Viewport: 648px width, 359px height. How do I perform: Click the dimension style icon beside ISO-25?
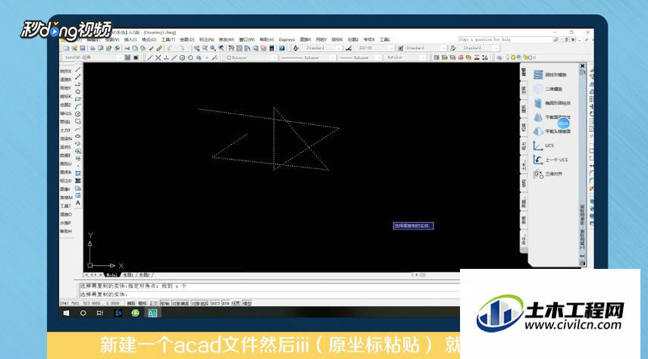pos(349,48)
